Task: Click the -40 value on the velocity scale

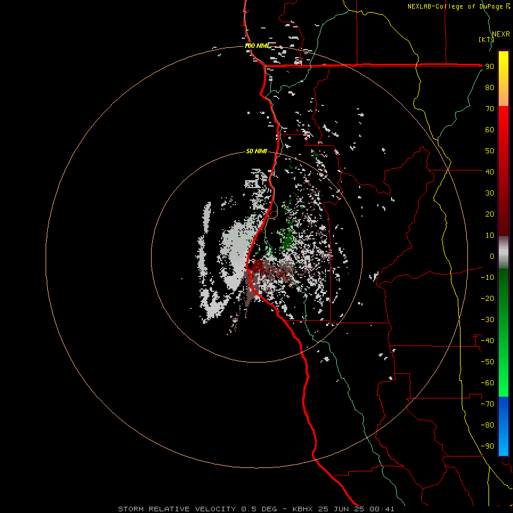Action: point(487,341)
